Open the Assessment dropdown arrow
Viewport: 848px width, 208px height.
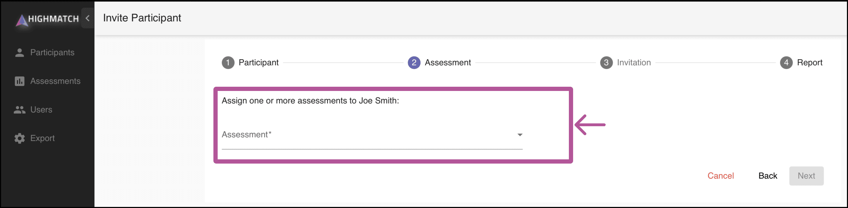(x=520, y=135)
